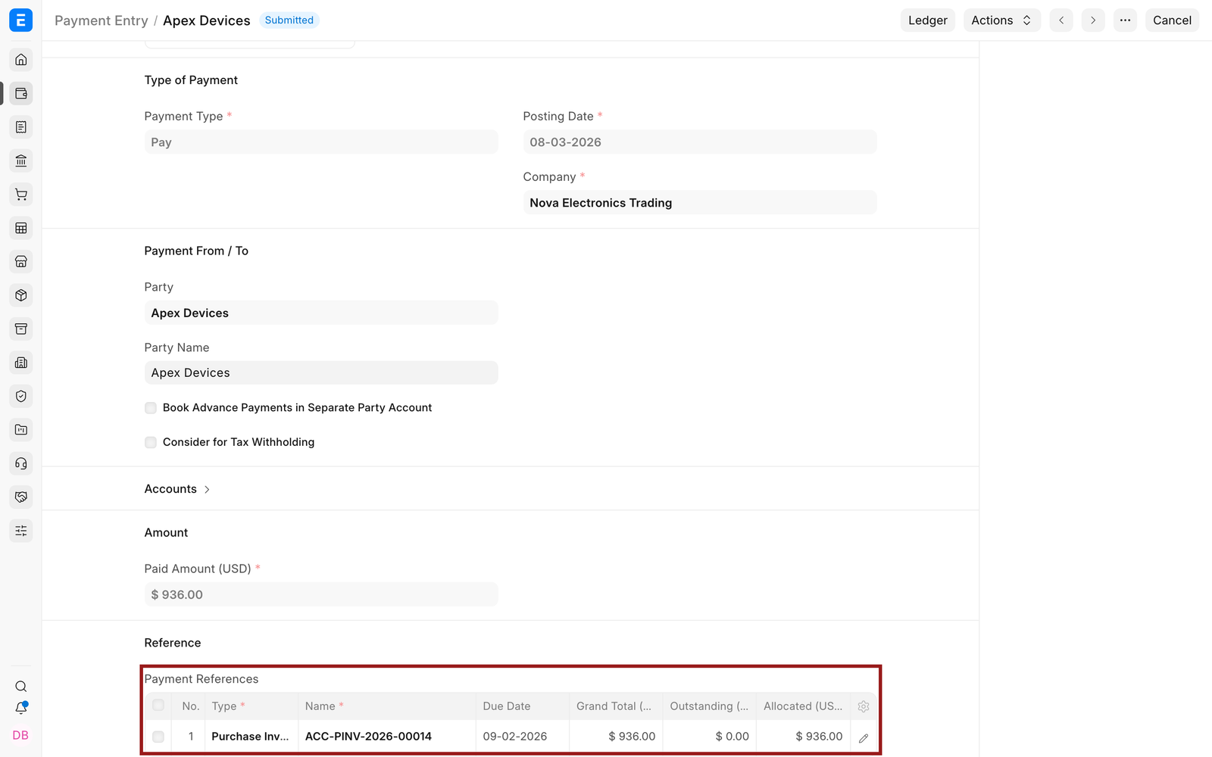Click the outstanding cell $ 0.00

point(710,737)
